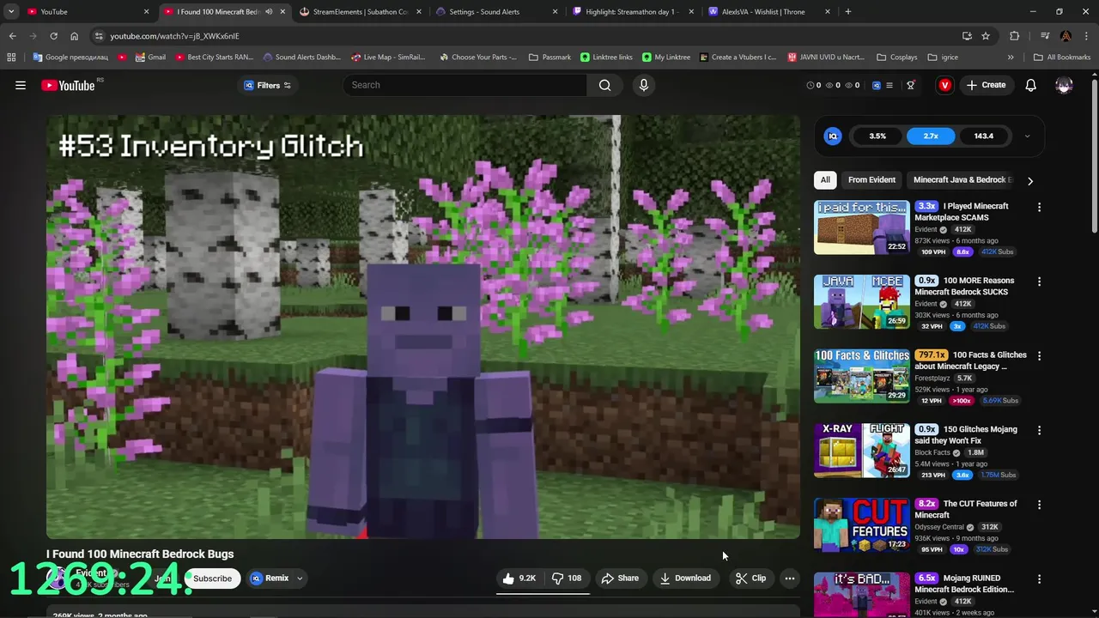The height and width of the screenshot is (618, 1099).
Task: Click the blue vidIQ logo in stats panel
Action: tap(833, 136)
